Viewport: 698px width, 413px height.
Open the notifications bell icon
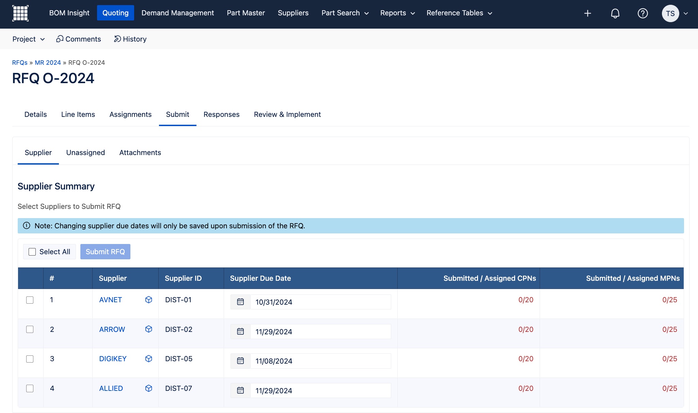pyautogui.click(x=615, y=13)
